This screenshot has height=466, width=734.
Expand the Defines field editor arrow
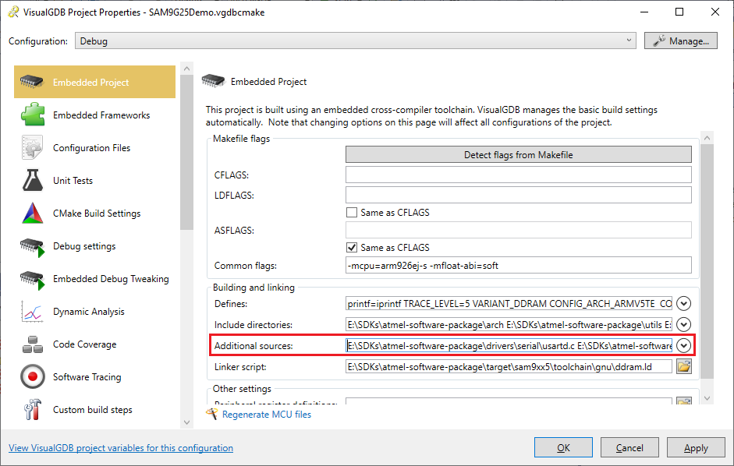coord(683,304)
